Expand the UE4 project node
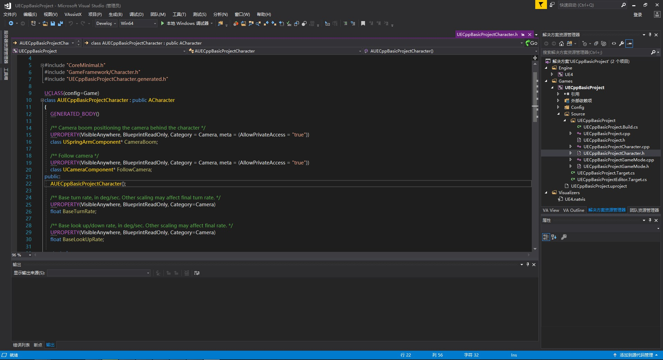The height and width of the screenshot is (360, 663). (552, 74)
